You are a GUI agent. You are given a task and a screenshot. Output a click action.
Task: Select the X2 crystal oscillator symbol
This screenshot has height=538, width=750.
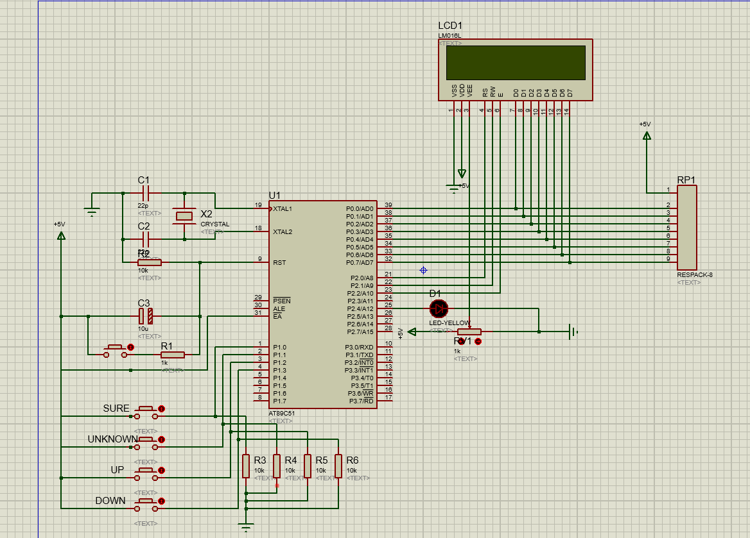(184, 217)
